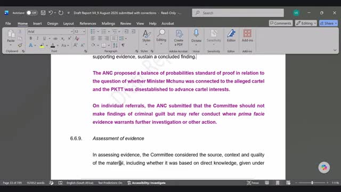Open the Undo history dropdown arrow
This screenshot has height=192, width=341.
tap(55, 13)
